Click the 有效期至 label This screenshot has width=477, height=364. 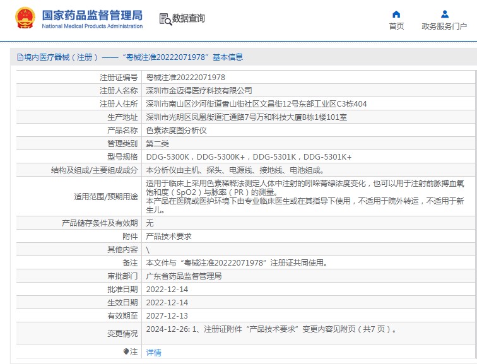[122, 315]
